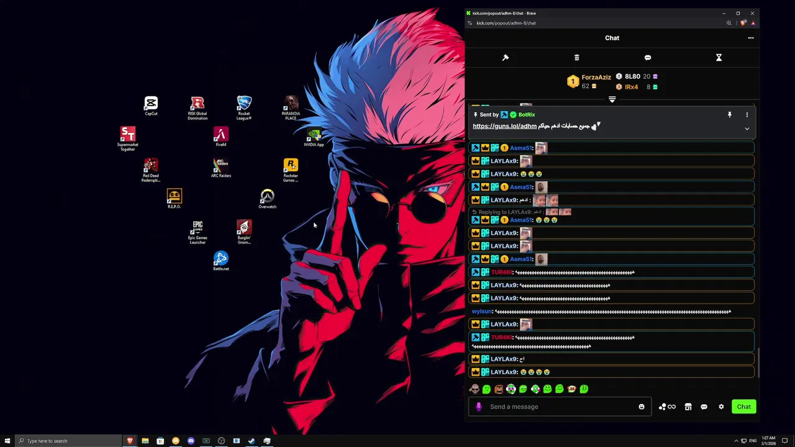Insert the angry orange face emote
This screenshot has width=795, height=447.
pyautogui.click(x=499, y=389)
